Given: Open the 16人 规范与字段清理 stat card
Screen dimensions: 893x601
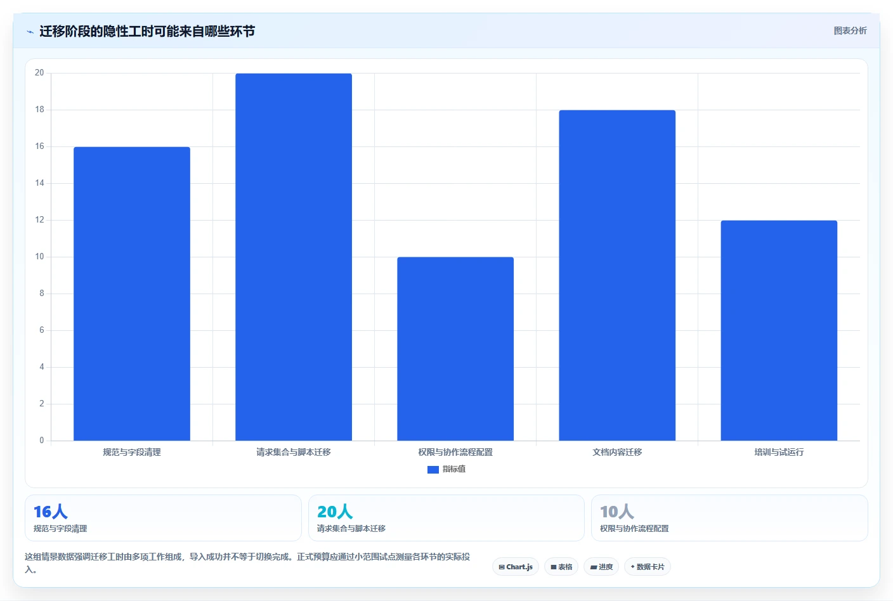Looking at the screenshot, I should (163, 518).
